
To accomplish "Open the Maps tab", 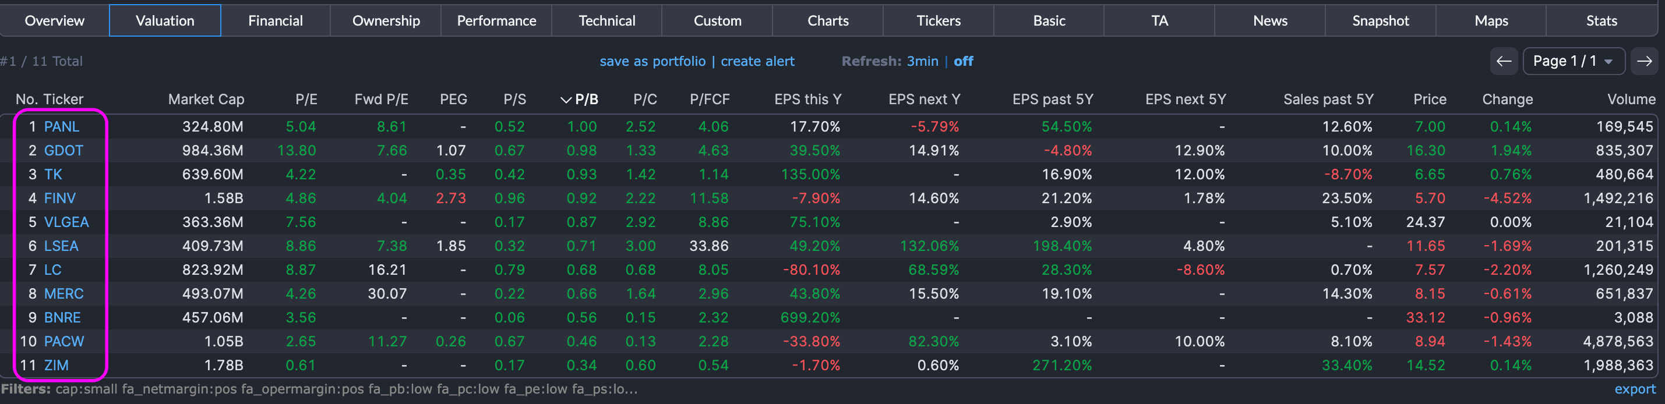I will point(1491,20).
